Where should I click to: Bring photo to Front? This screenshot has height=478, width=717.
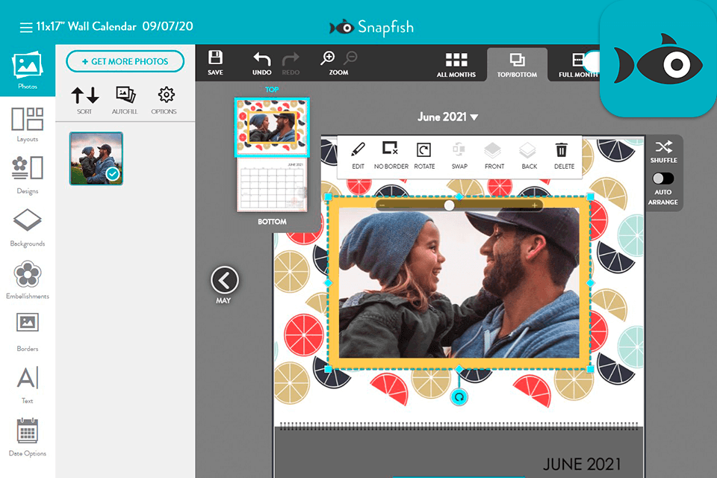[494, 155]
